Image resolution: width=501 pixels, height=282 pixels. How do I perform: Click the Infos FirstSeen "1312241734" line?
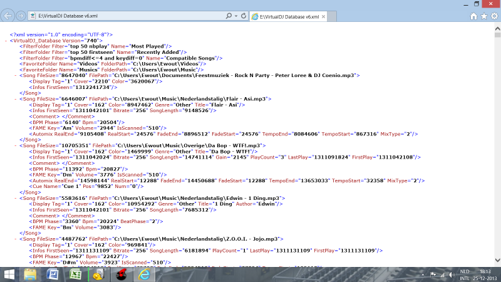pos(73,87)
